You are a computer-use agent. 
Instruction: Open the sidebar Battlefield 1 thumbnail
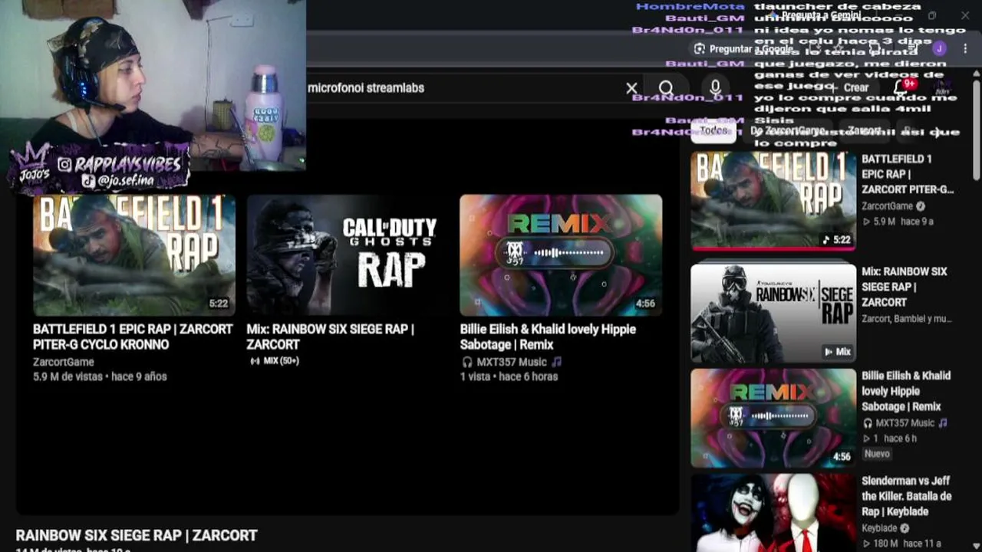(773, 201)
